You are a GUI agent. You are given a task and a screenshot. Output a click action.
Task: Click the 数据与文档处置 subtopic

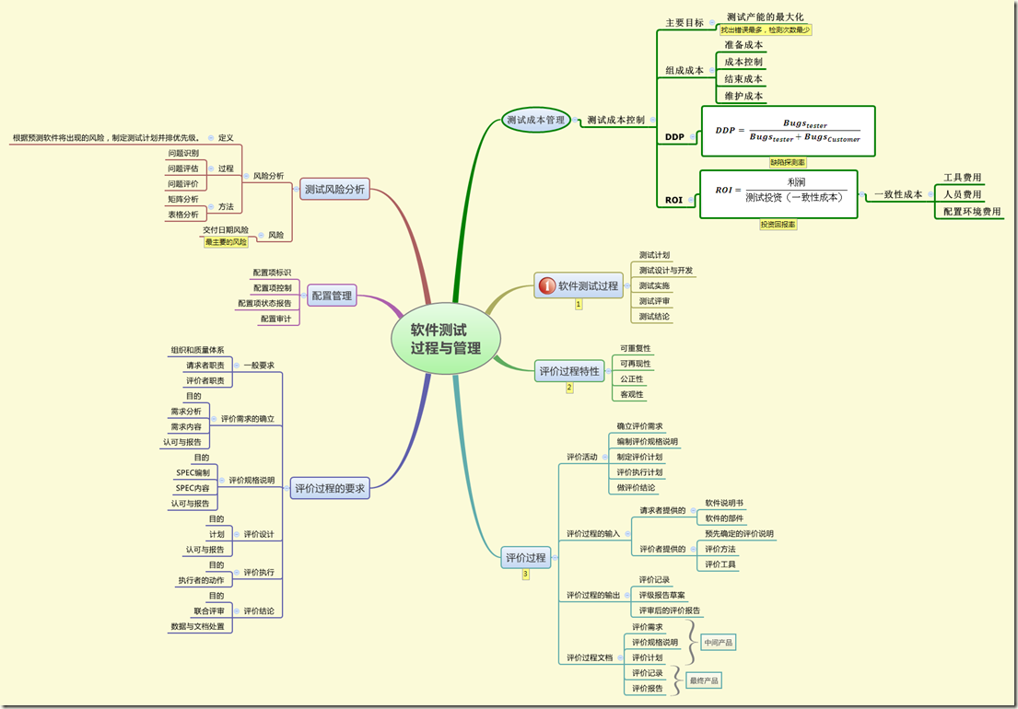(197, 626)
